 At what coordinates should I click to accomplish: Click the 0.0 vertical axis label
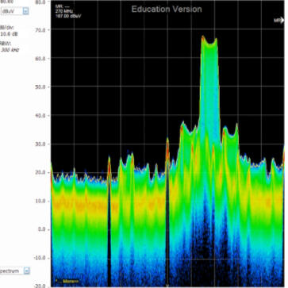tap(42, 229)
